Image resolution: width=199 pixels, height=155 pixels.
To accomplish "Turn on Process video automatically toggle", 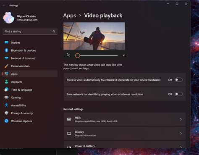I will pos(178,80).
